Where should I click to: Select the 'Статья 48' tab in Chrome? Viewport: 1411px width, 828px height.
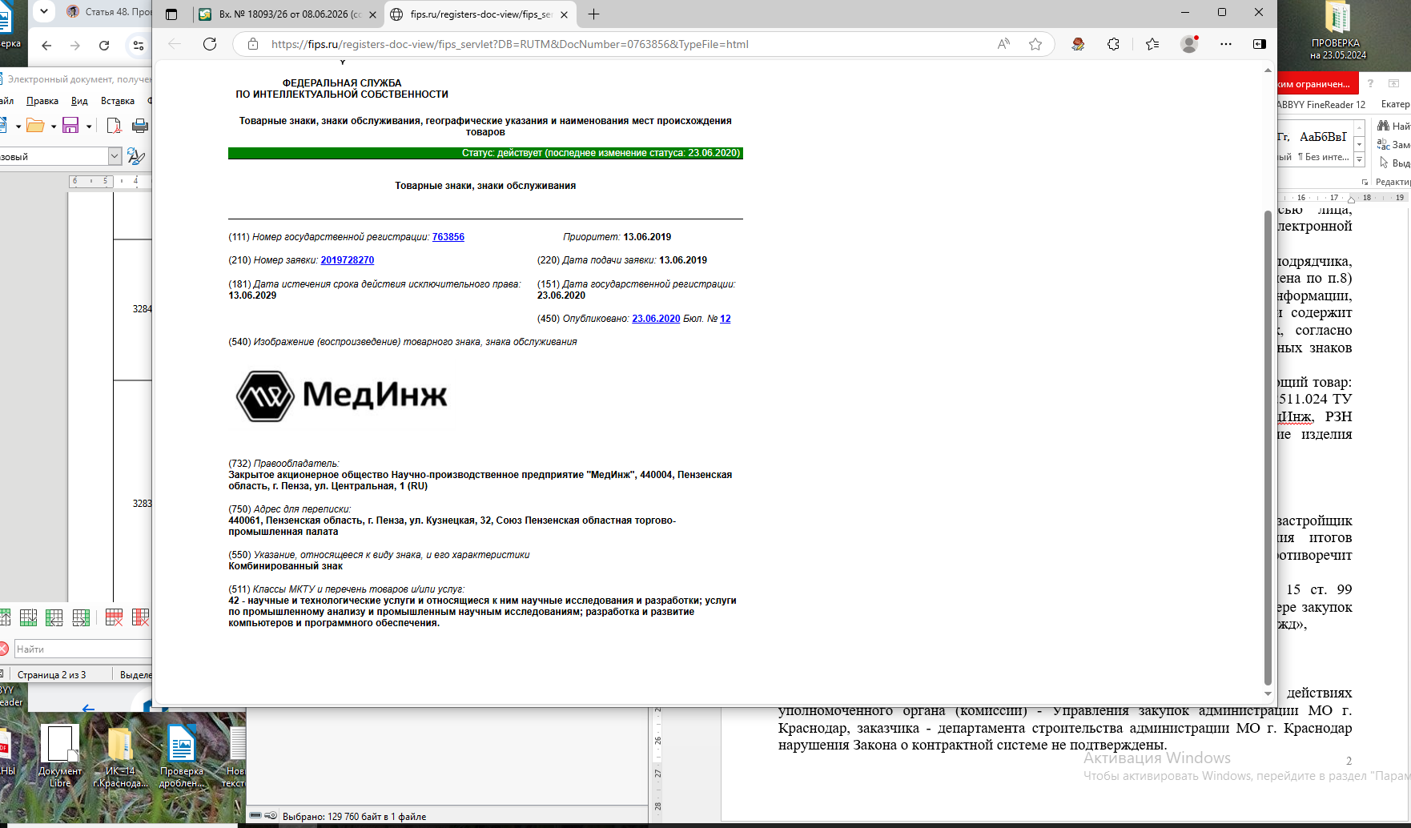coord(107,11)
